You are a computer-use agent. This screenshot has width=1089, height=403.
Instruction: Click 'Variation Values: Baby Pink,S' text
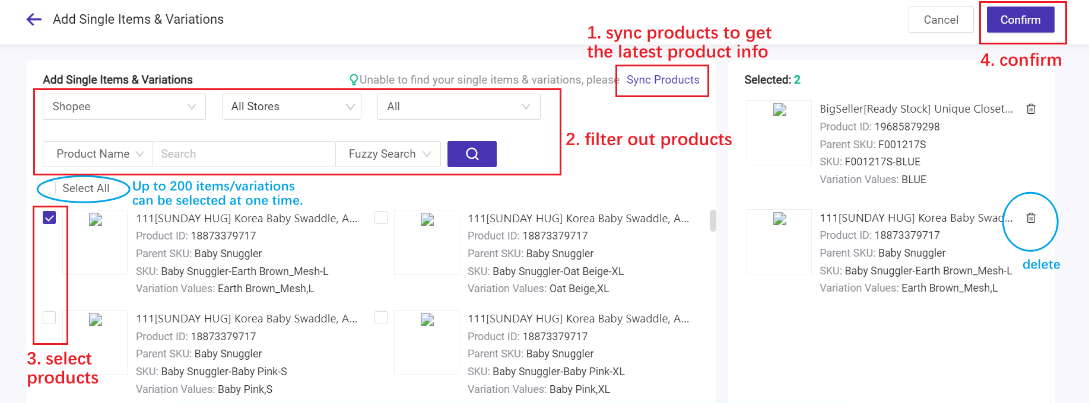click(x=204, y=389)
